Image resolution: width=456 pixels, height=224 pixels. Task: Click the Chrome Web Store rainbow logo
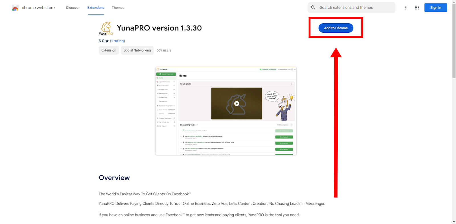[x=15, y=8]
